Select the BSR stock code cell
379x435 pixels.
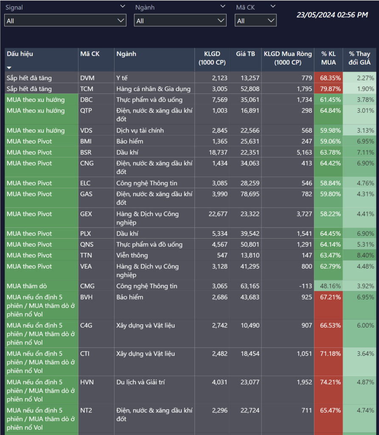(86, 153)
